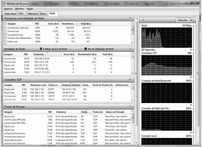Collapse the Conexões TCP section chevron
This screenshot has height=147, width=202.
[130, 79]
